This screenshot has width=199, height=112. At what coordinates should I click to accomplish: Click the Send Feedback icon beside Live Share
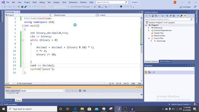(195, 7)
